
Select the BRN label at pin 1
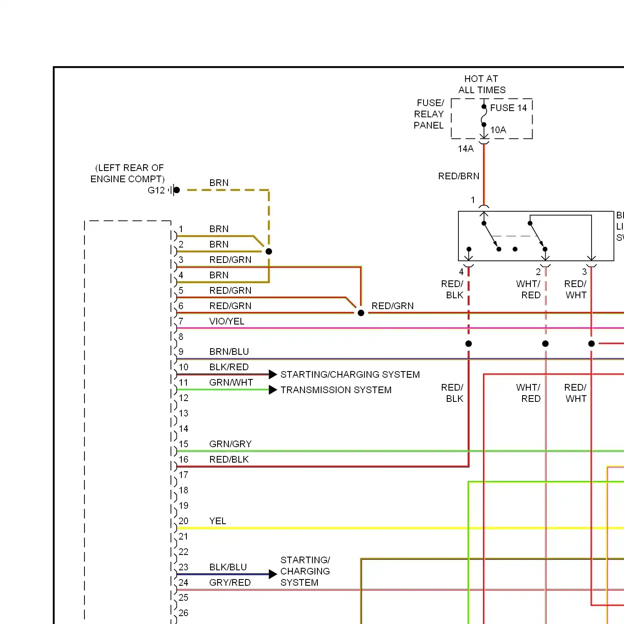[219, 229]
